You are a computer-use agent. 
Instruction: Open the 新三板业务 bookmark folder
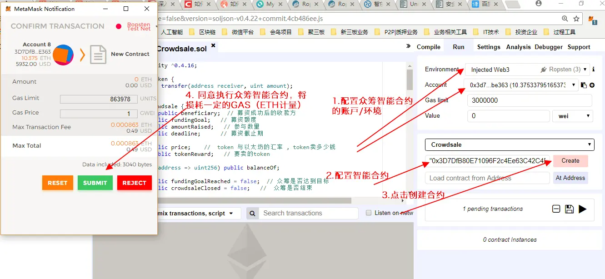coord(349,32)
